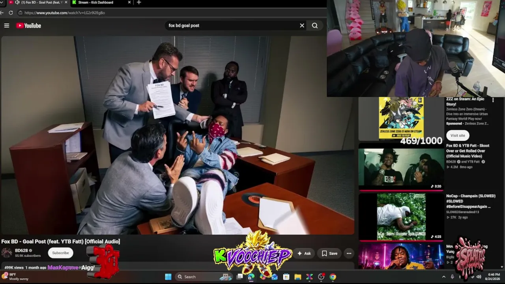Click the video player to pause

177,135
